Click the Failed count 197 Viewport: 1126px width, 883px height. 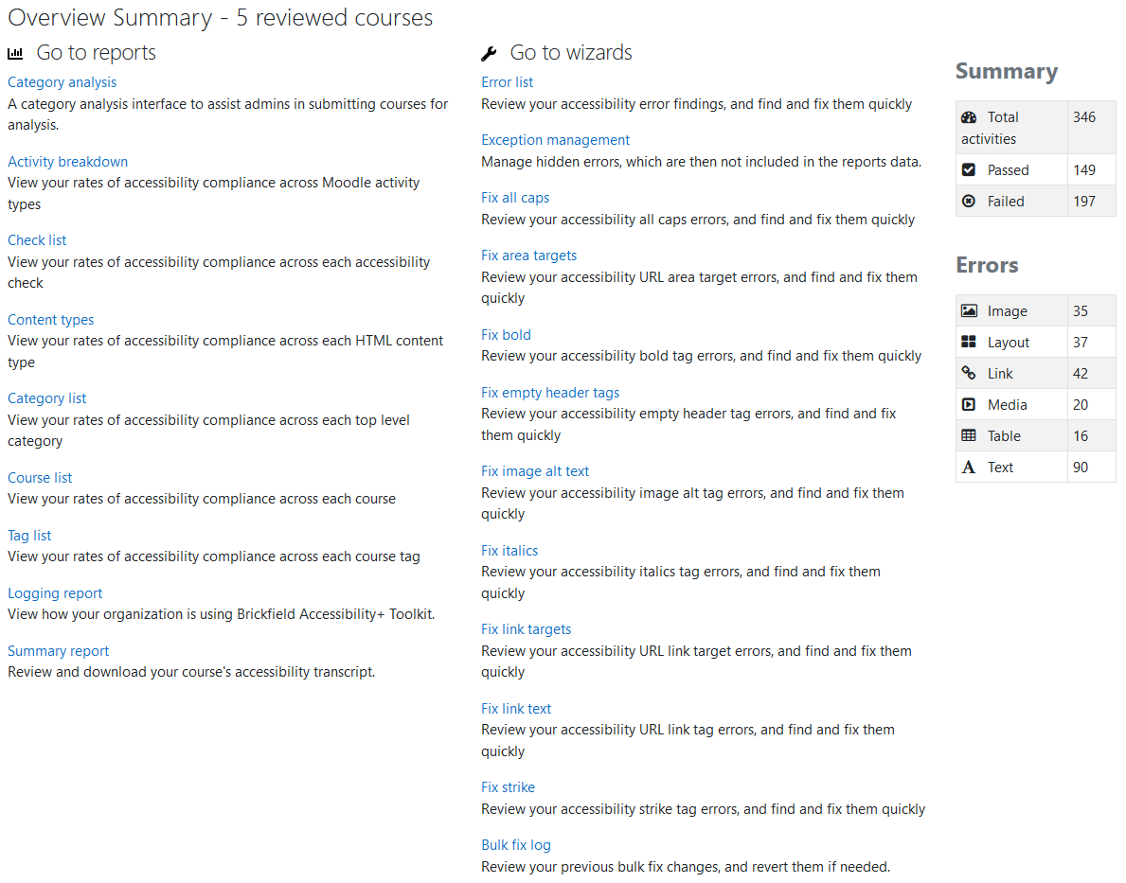[1083, 202]
